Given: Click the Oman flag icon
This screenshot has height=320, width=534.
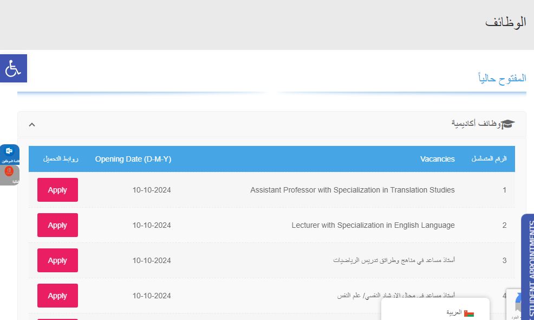Looking at the screenshot, I should [469, 313].
